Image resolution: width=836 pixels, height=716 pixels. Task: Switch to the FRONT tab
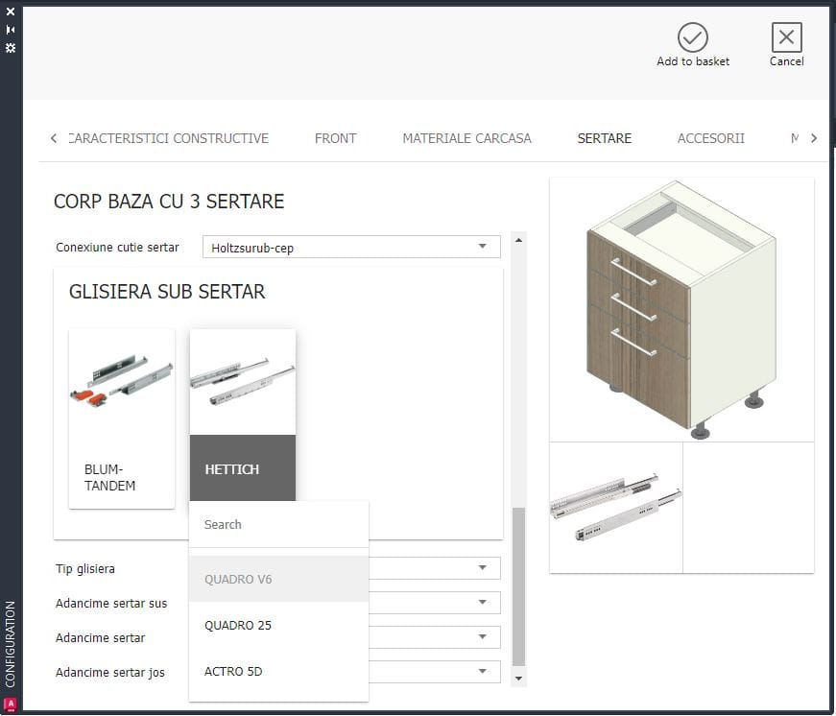[335, 138]
